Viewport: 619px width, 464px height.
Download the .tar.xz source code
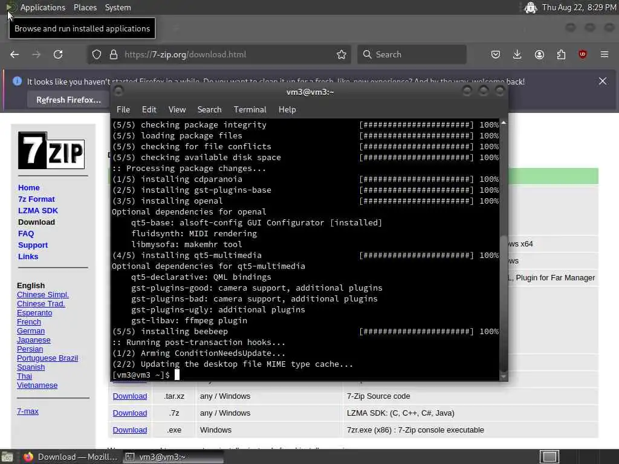(130, 396)
